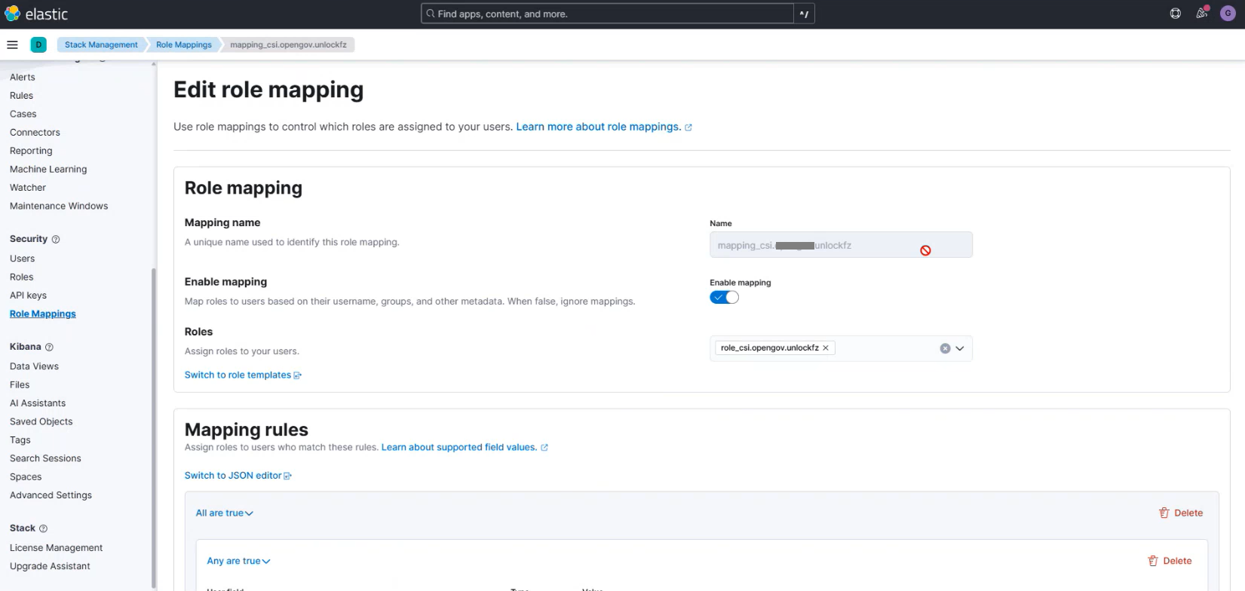Delete the Any are true rule group
This screenshot has height=591, width=1245.
pyautogui.click(x=1170, y=561)
